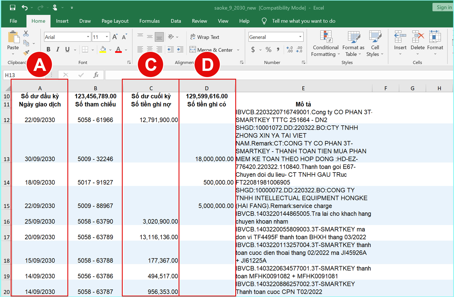Click the Save icon in title bar
Screen dimensions: 454x297
[13, 8]
